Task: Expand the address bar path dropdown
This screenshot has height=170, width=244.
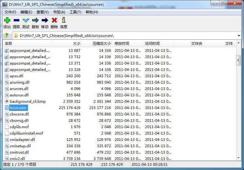Action: click(239, 36)
